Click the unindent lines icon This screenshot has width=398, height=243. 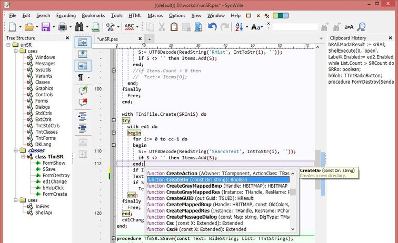point(83,128)
